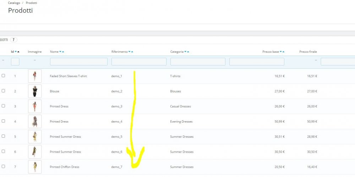Tick checkbox for product demo_3
355x177 pixels.
click(x=3, y=106)
